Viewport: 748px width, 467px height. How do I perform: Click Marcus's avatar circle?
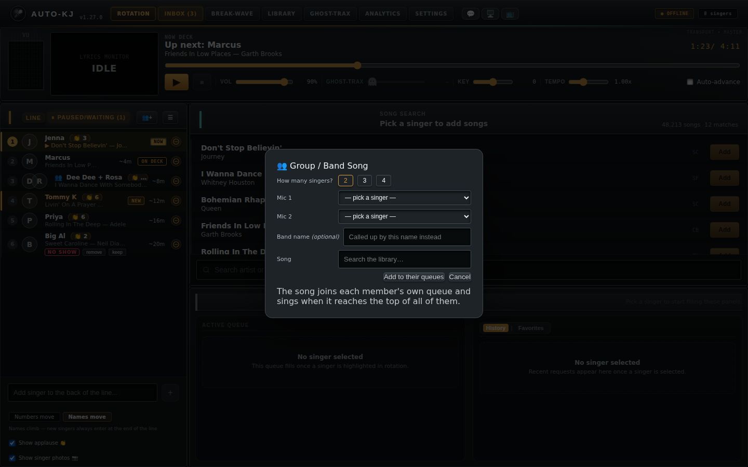(30, 161)
